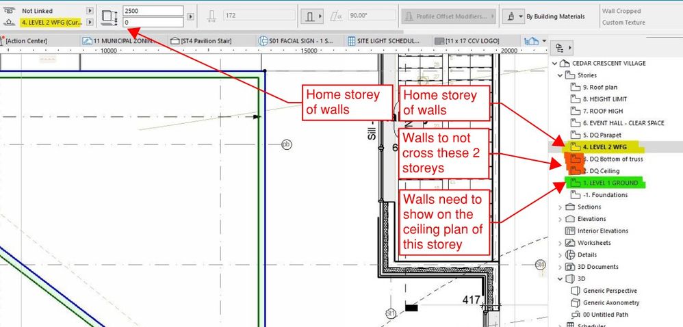Image resolution: width=683 pixels, height=327 pixels.
Task: Open the surface override paint dropdown
Action: [x=513, y=16]
